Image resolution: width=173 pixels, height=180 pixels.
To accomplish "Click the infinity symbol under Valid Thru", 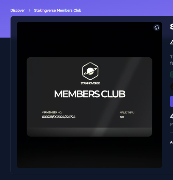I will click(122, 117).
